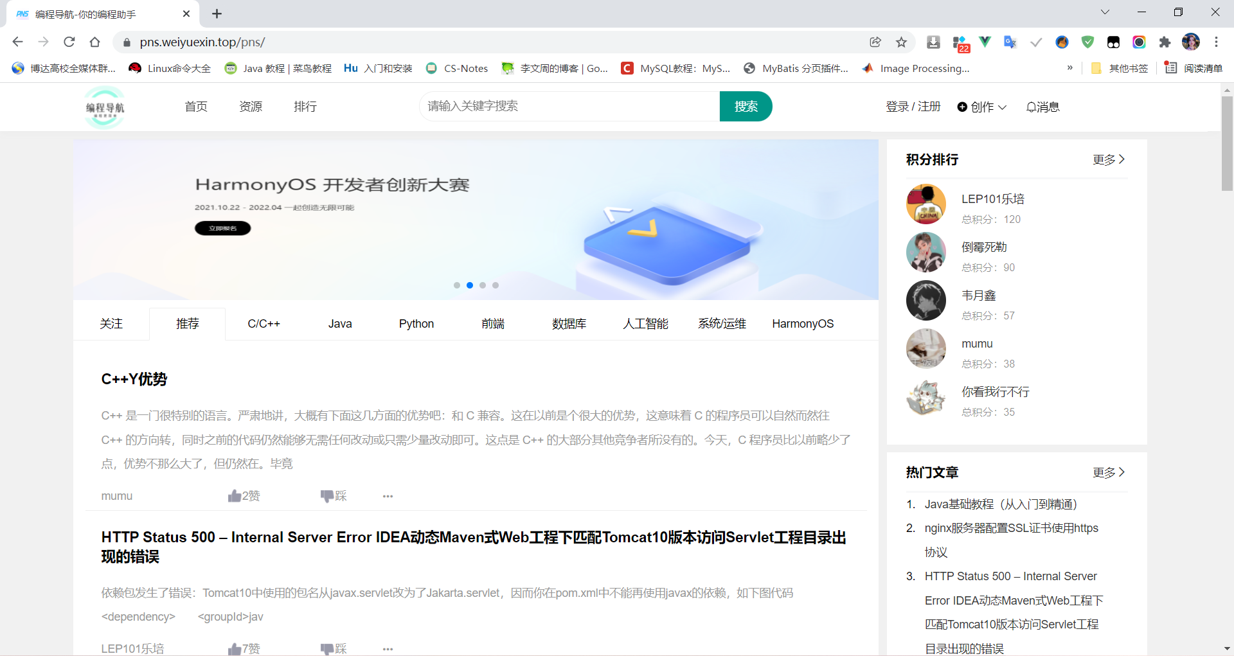Open more options for HTTP Status 500 article
Viewport: 1234px width, 656px height.
click(388, 649)
